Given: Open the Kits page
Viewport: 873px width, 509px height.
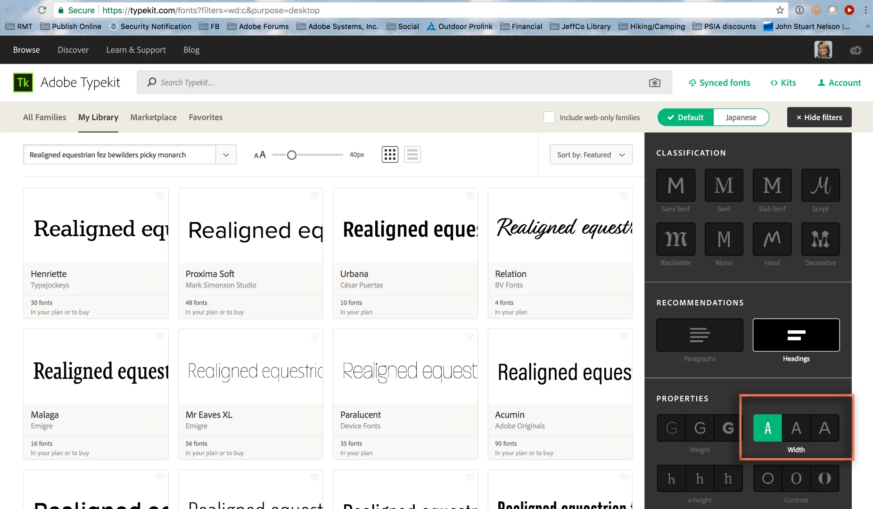Looking at the screenshot, I should point(783,83).
